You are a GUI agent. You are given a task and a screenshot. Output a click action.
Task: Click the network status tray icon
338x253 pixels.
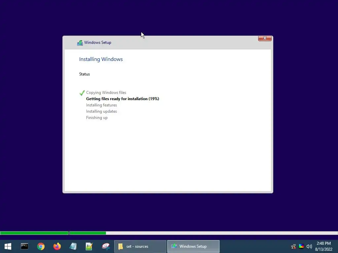click(x=293, y=246)
